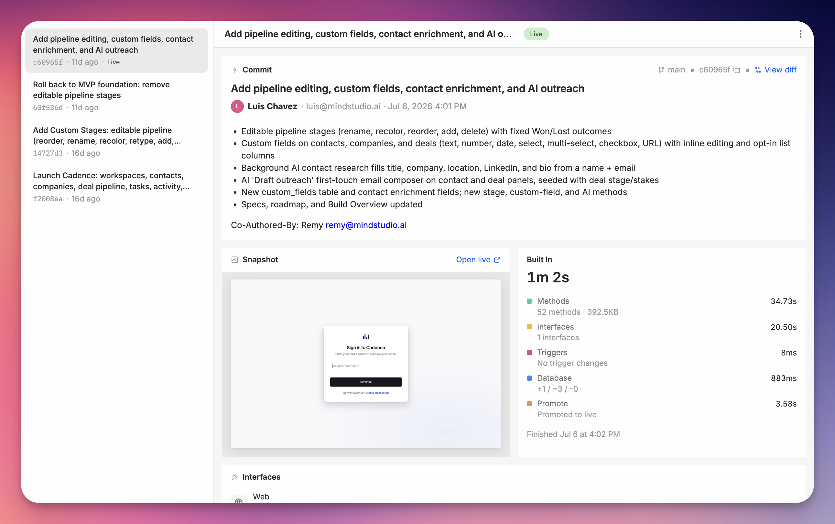Select Launch Cadence commit
The width and height of the screenshot is (835, 524).
pyautogui.click(x=117, y=187)
